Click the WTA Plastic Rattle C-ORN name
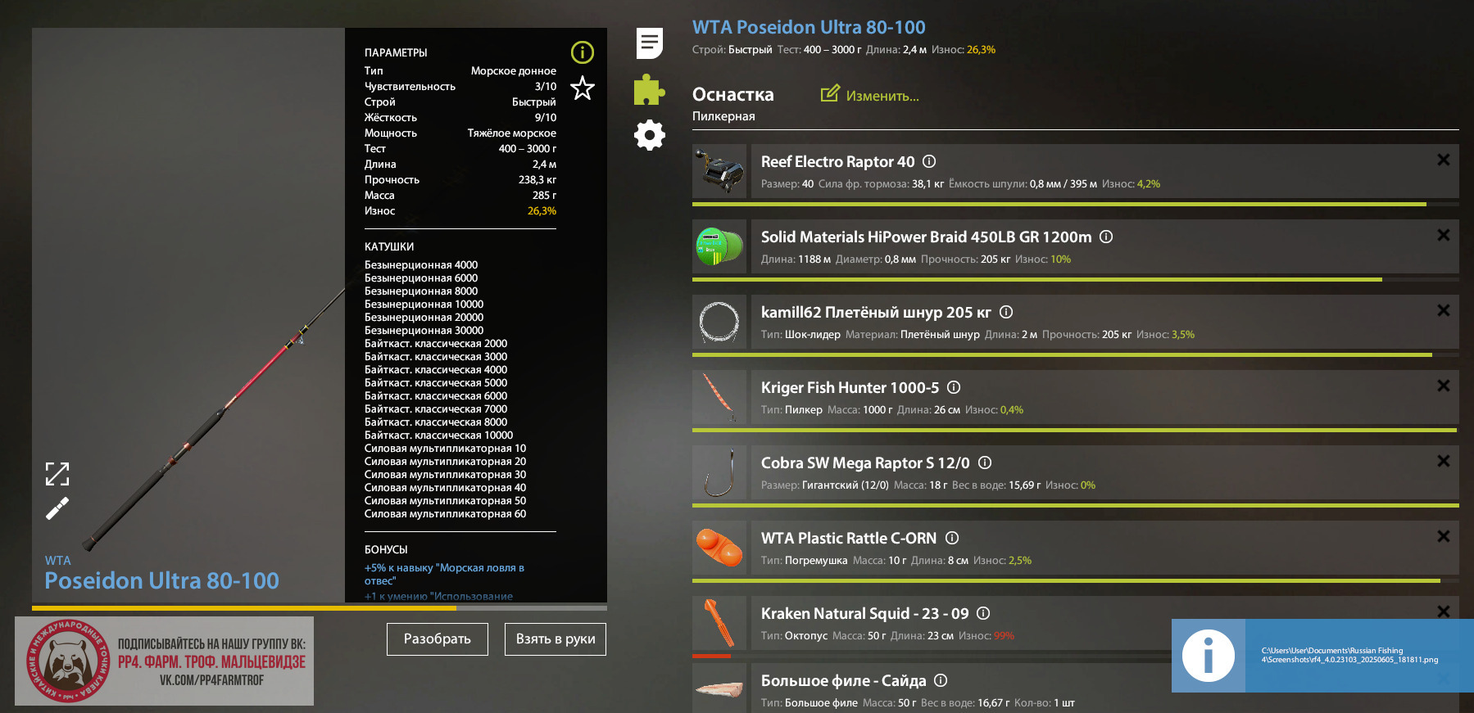This screenshot has width=1474, height=713. pos(849,538)
